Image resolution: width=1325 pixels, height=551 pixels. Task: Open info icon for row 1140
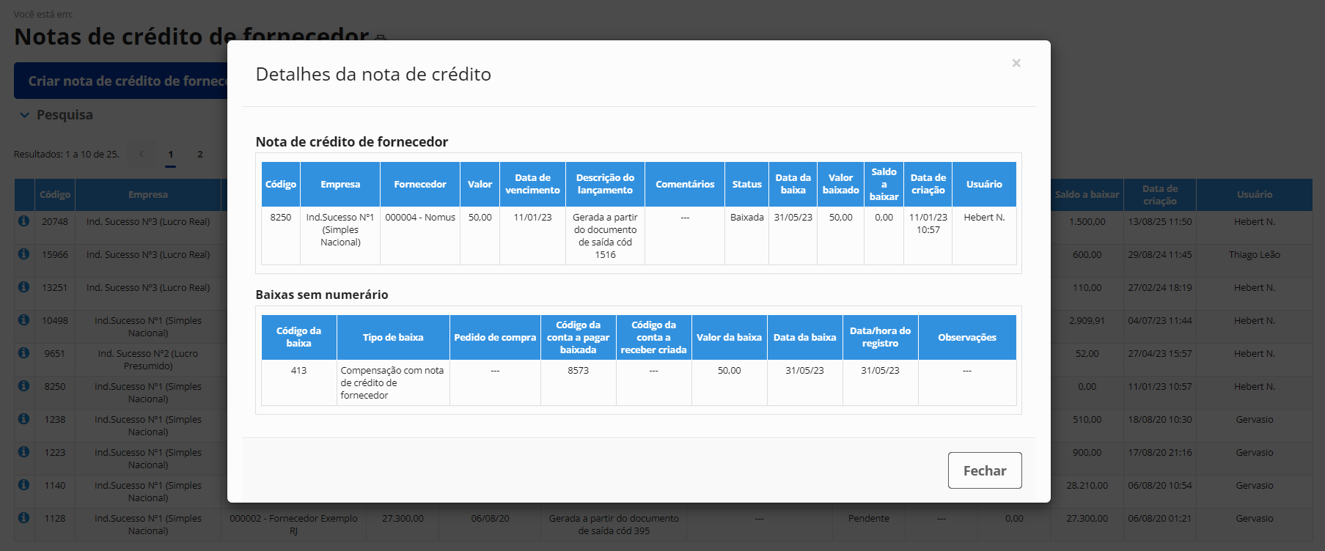click(x=23, y=485)
